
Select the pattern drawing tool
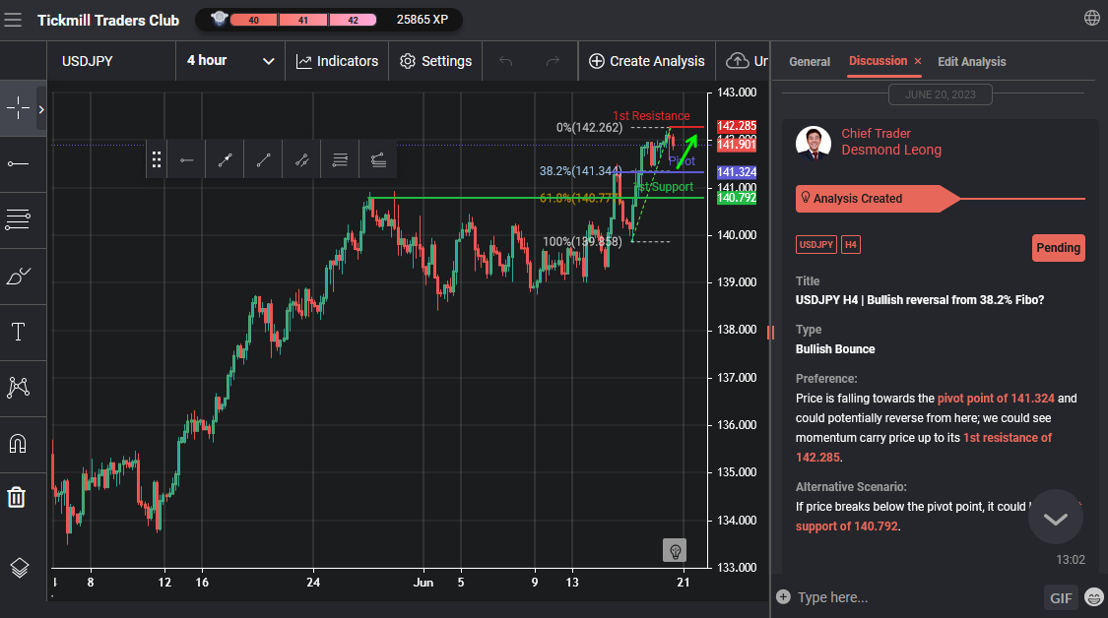pos(18,387)
